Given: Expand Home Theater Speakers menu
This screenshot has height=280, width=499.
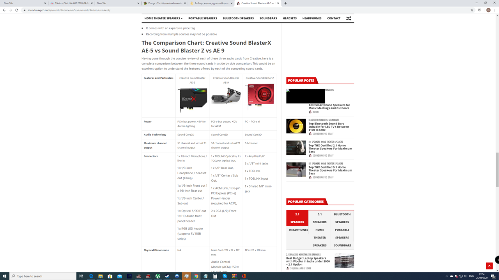Looking at the screenshot, I should [x=163, y=18].
